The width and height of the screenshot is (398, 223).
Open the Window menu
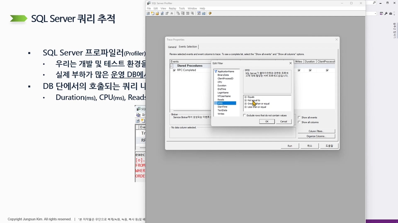[x=192, y=8]
